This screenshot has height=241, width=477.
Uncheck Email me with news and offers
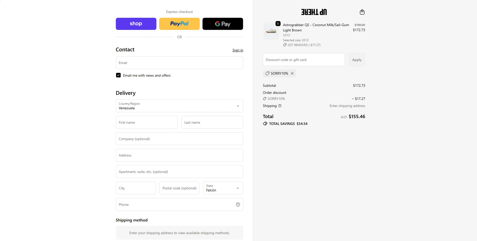tap(118, 75)
